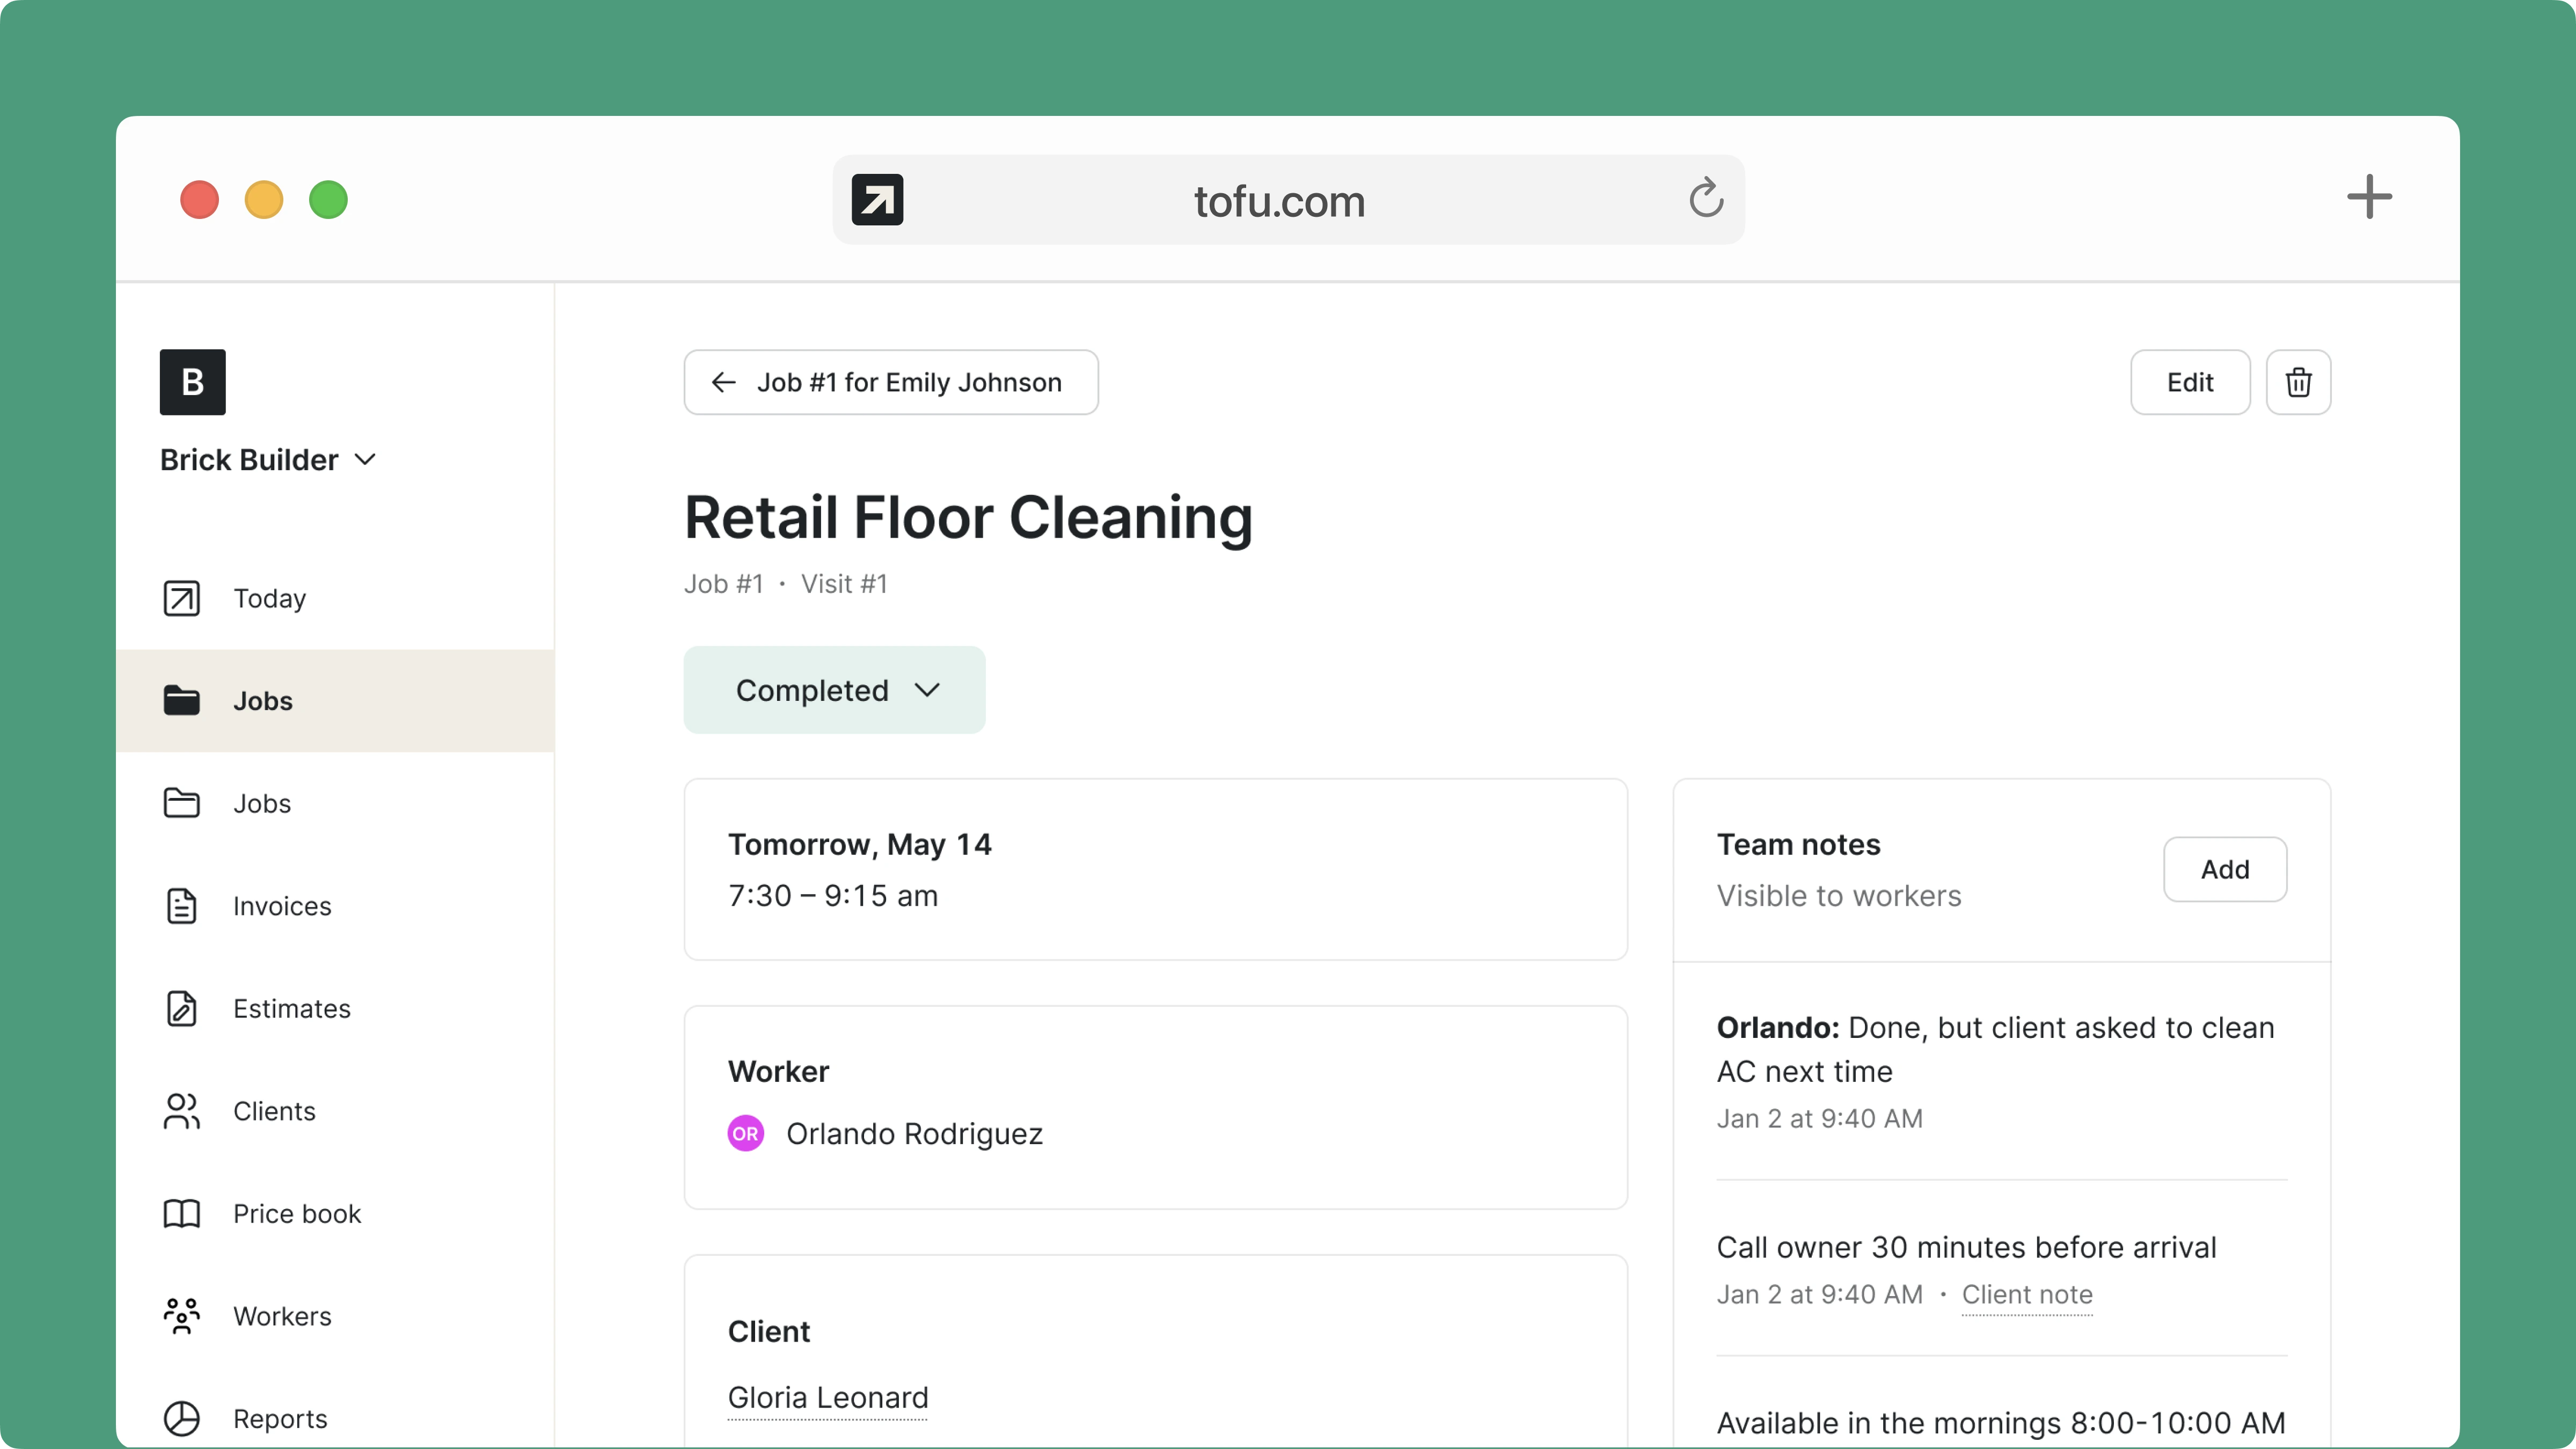
Task: Click the "Client" card heading
Action: point(768,1332)
